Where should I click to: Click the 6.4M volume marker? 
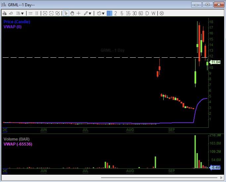coord(215,167)
